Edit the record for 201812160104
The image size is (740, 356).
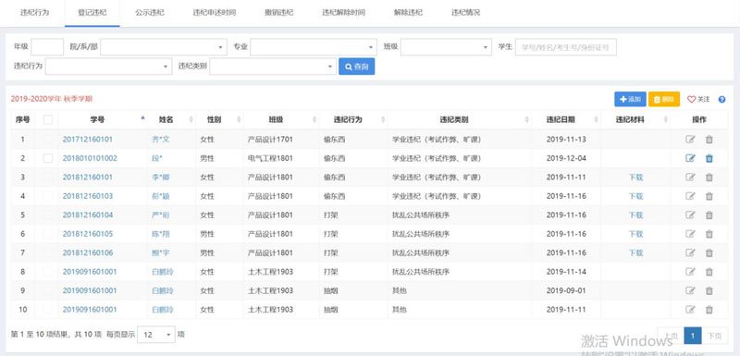690,215
